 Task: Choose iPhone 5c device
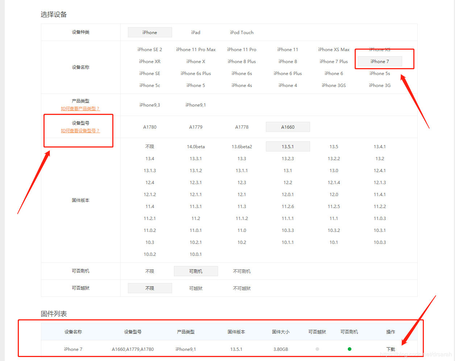click(150, 86)
